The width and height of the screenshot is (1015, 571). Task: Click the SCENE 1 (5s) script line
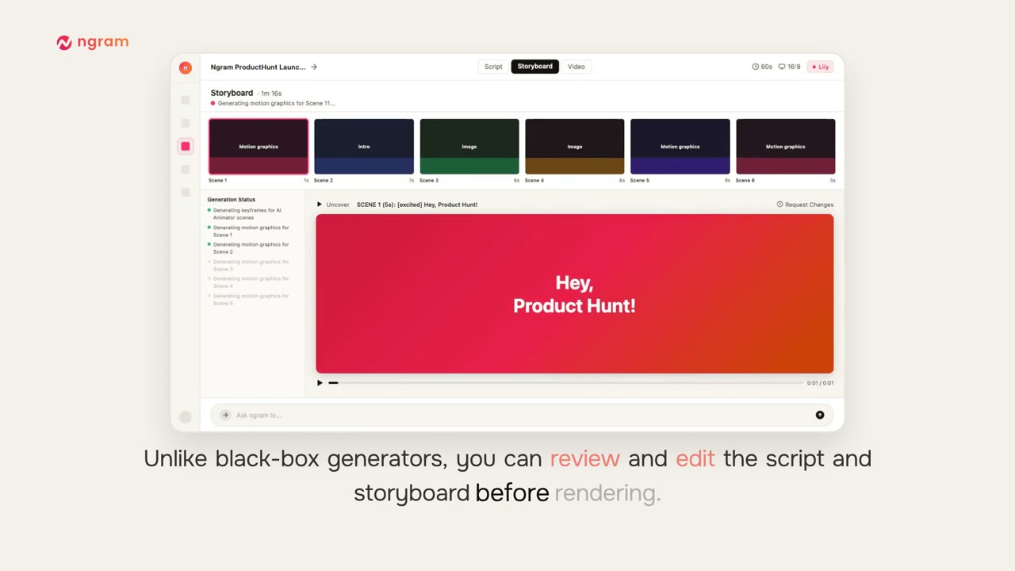(x=417, y=205)
